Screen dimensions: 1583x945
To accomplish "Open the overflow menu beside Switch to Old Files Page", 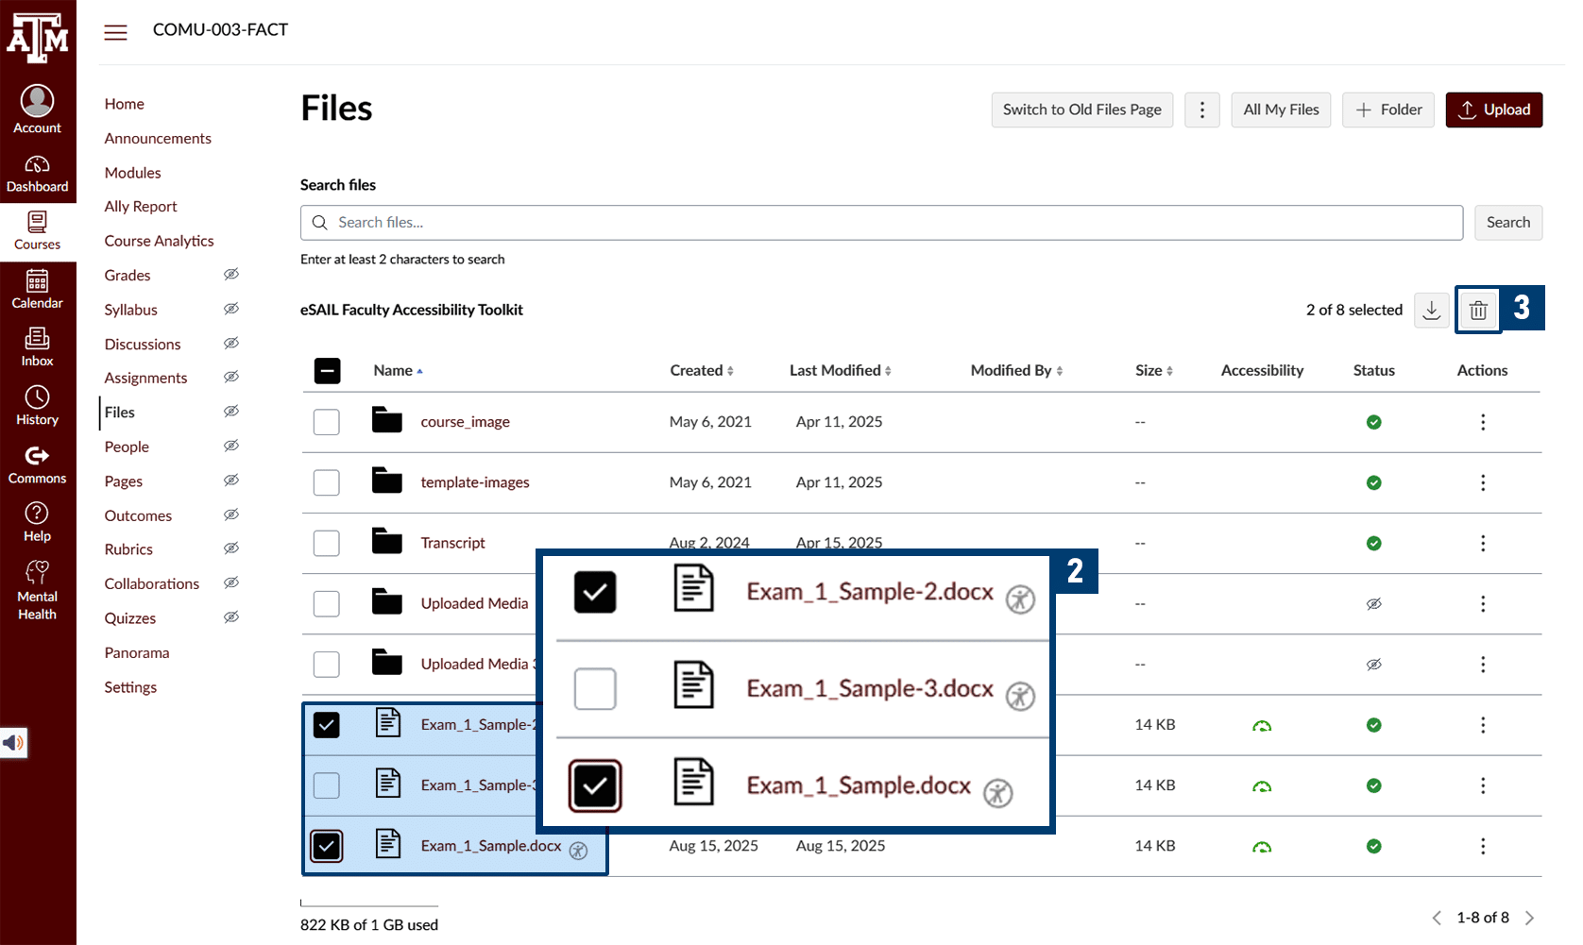I will point(1201,110).
